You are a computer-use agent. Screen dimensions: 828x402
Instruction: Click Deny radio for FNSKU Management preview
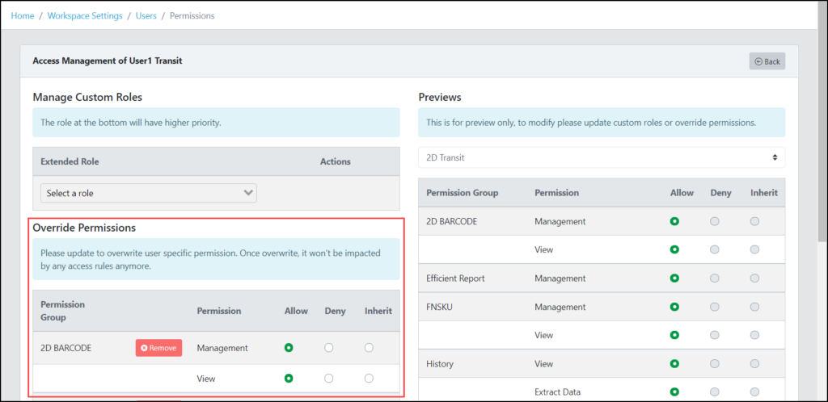715,307
